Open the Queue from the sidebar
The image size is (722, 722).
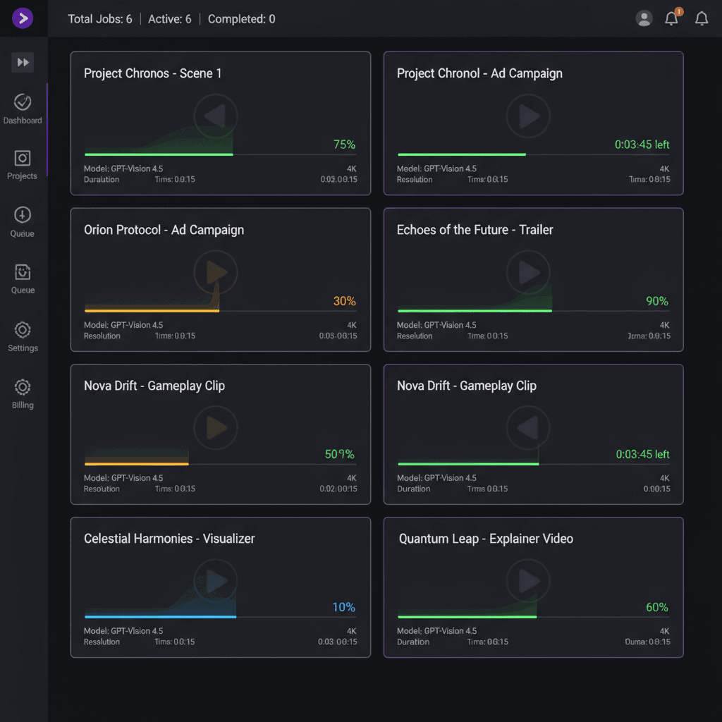23,220
